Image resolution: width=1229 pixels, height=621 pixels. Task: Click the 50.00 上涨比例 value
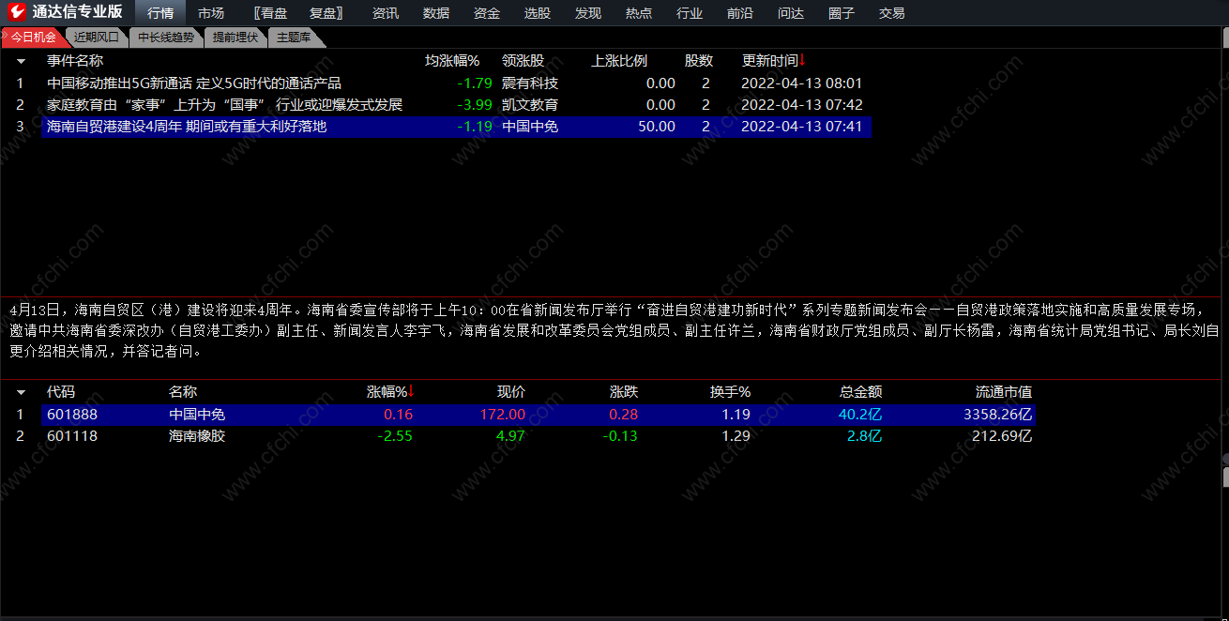pyautogui.click(x=657, y=126)
